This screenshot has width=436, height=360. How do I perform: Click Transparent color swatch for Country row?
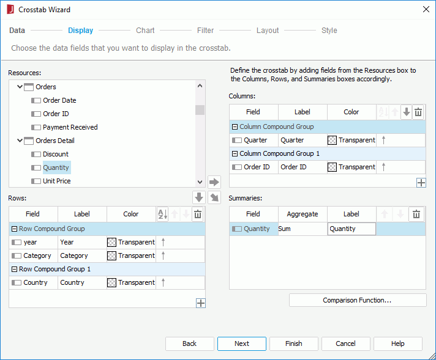tap(111, 282)
